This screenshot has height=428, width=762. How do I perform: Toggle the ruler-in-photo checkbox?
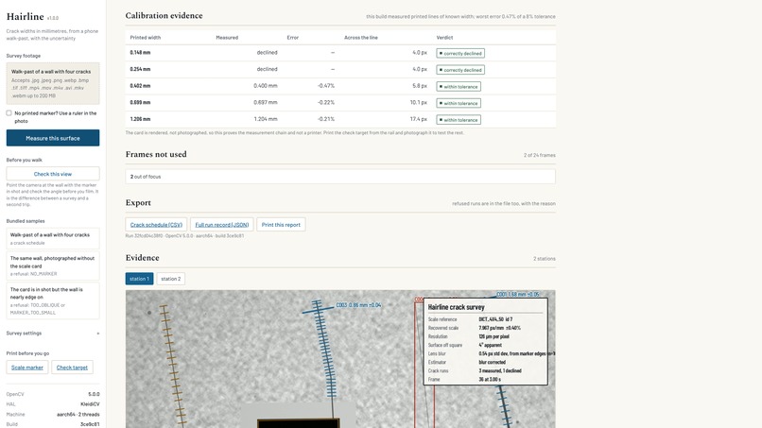point(9,113)
